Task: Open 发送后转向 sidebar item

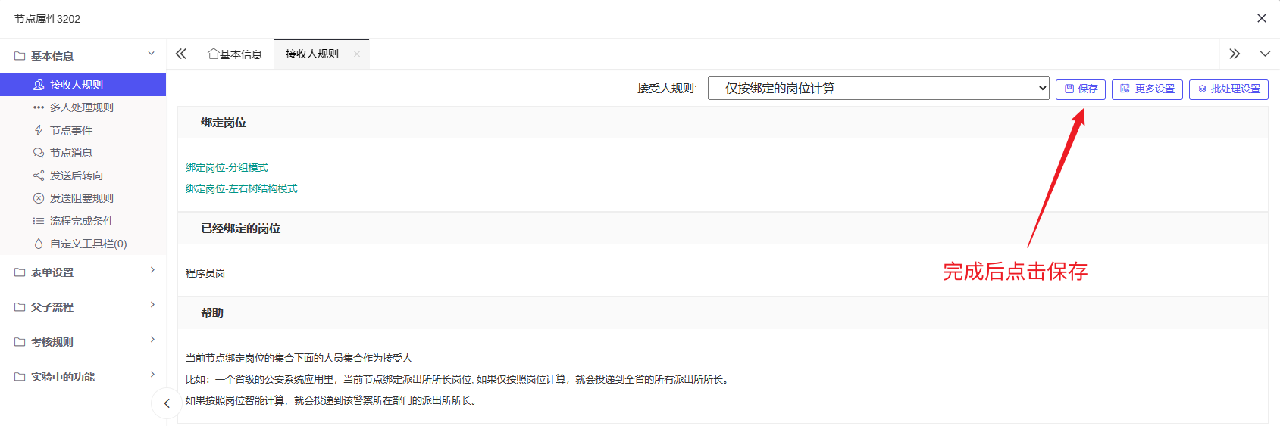Action: (x=83, y=176)
